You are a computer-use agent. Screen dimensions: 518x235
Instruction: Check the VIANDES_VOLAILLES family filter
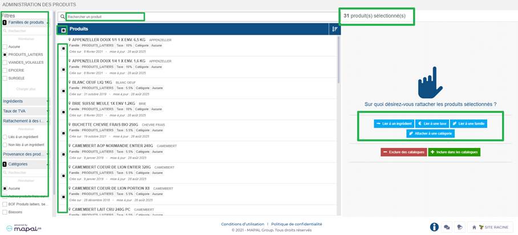pyautogui.click(x=5, y=62)
